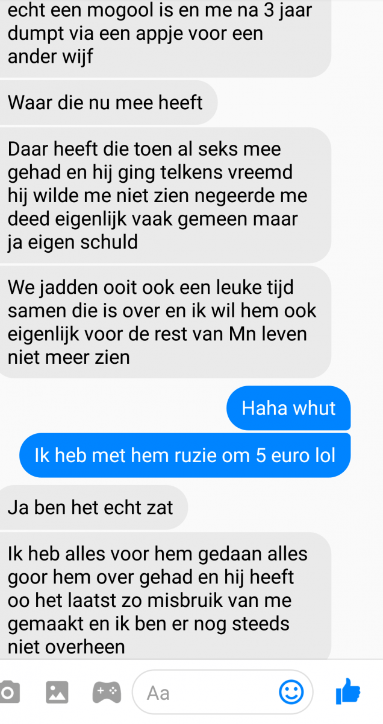Open the emoji smiley picker
383x724 pixels.
(291, 692)
